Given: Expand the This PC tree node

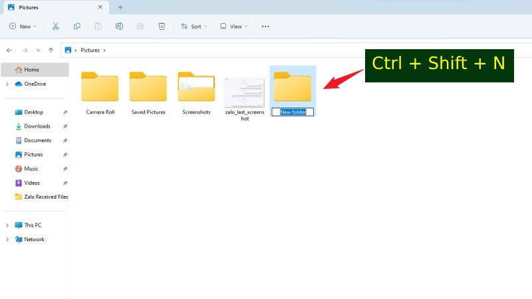Looking at the screenshot, I should pos(7,225).
